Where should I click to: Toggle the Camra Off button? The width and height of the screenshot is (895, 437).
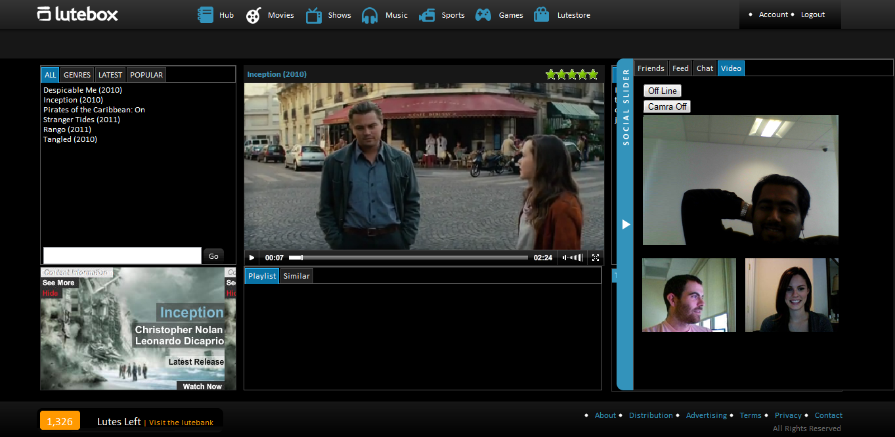point(667,106)
